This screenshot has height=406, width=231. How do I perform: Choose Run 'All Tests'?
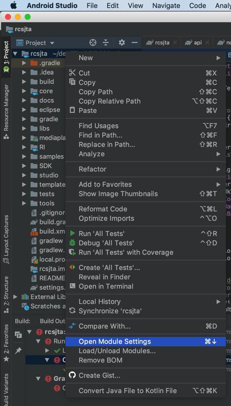(x=145, y=233)
